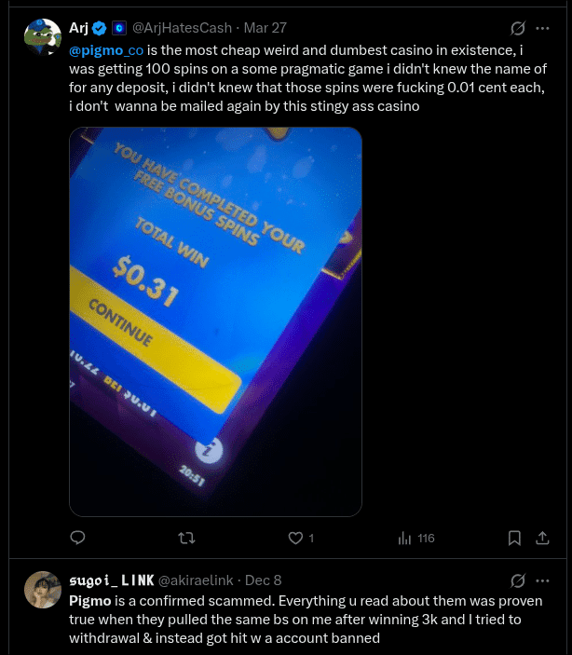This screenshot has height=655, width=572.
Task: Open sugoi_LINK's profile avatar
Action: 43,590
